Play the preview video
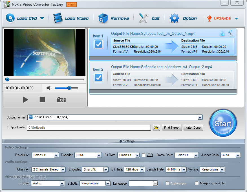The image size is (247, 192). tap(25, 100)
